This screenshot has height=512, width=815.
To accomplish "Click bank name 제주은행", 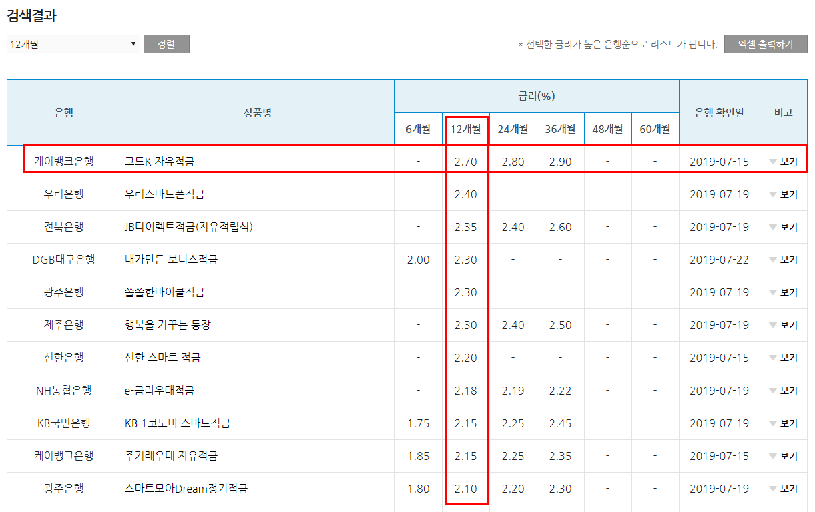I will pos(64,325).
